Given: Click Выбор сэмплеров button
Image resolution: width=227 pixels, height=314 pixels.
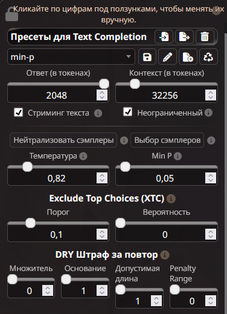Looking at the screenshot, I should (167, 140).
